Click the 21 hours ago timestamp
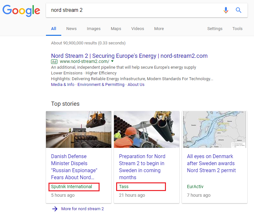The height and width of the screenshot is (214, 254). point(132,195)
